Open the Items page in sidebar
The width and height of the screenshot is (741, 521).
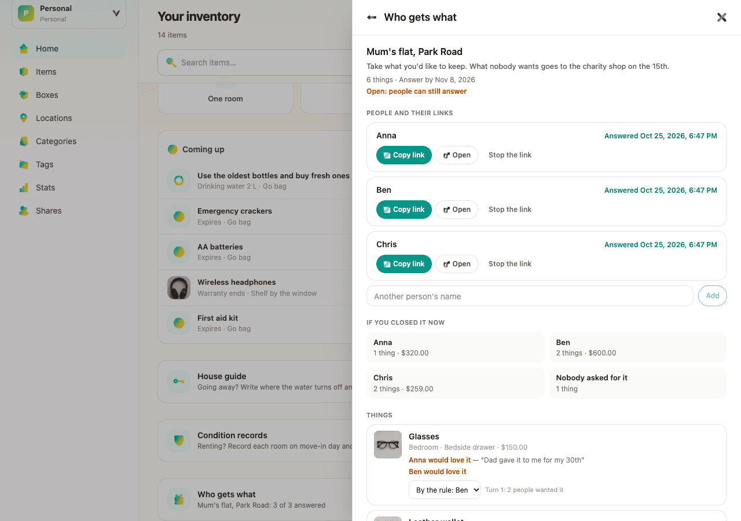tap(69, 72)
